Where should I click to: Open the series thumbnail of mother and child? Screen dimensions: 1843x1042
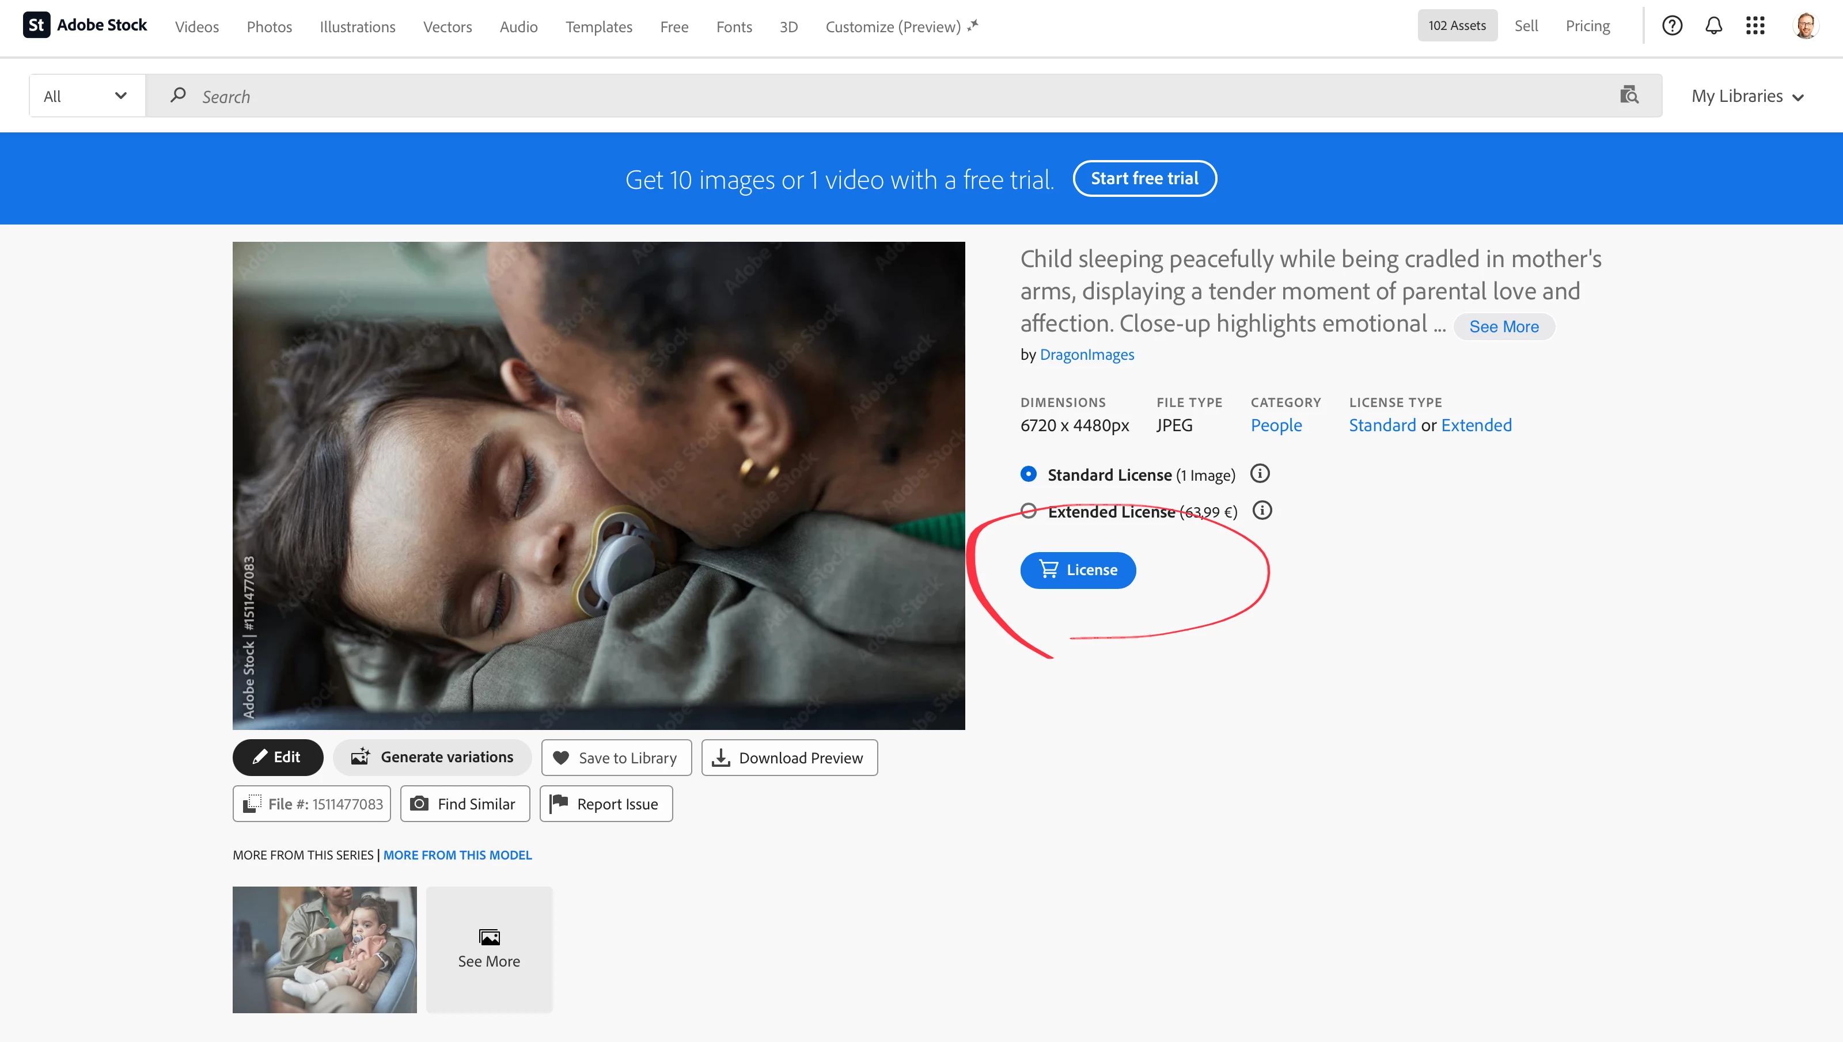coord(324,949)
